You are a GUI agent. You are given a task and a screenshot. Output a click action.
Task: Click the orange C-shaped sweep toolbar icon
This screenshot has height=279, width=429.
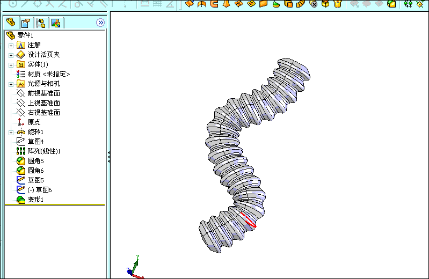[x=214, y=4]
